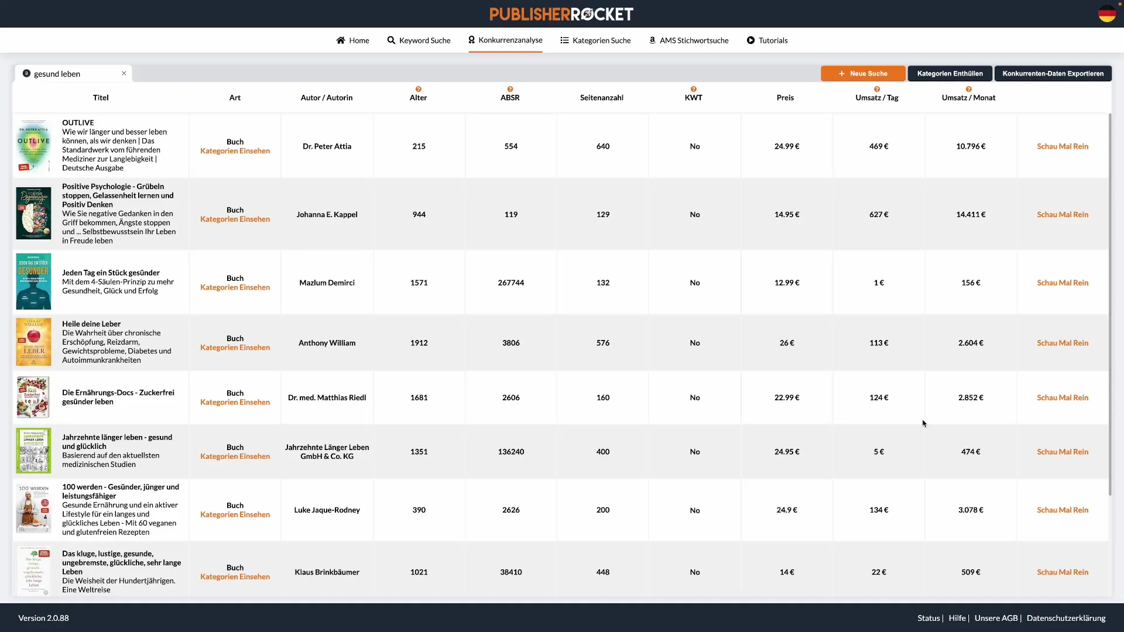Close the 'gesund leben' search tab
The height and width of the screenshot is (632, 1124).
coord(124,73)
